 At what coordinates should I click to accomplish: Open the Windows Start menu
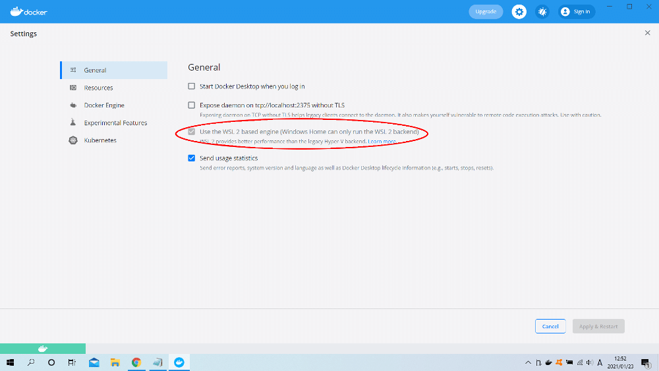11,362
